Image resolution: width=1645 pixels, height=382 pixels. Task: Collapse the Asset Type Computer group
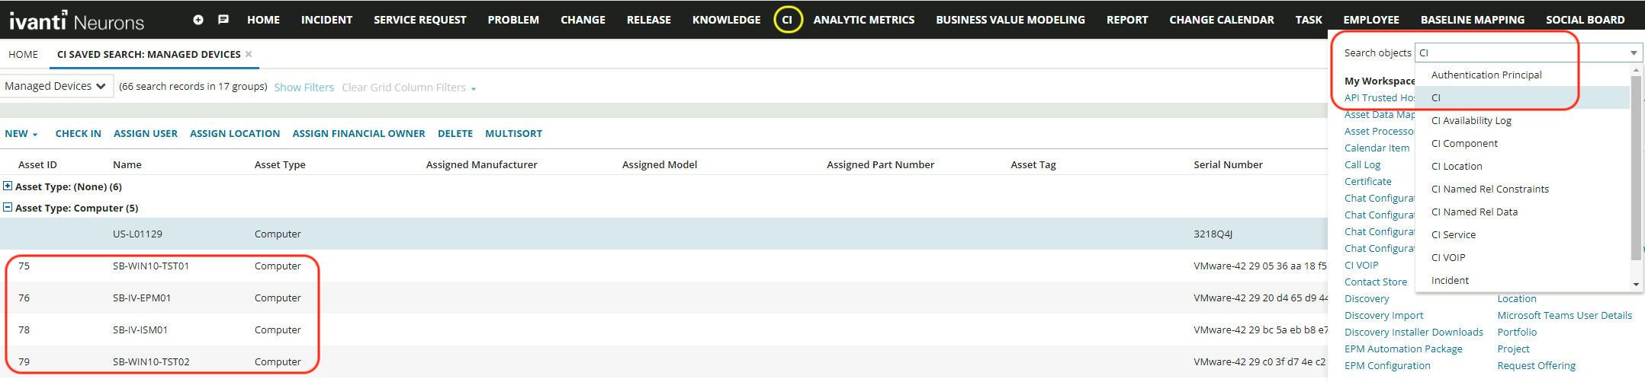tap(8, 207)
